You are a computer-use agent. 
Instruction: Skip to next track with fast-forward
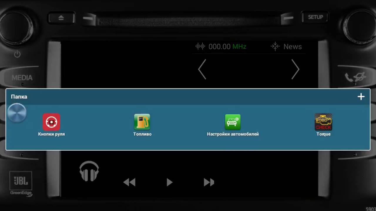(209, 182)
